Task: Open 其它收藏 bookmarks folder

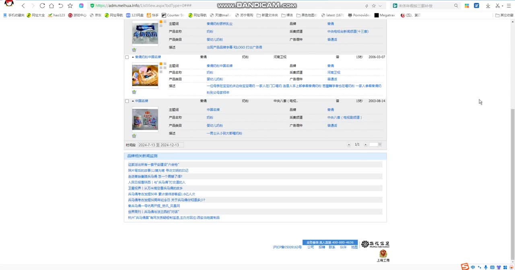Action: coord(504,15)
